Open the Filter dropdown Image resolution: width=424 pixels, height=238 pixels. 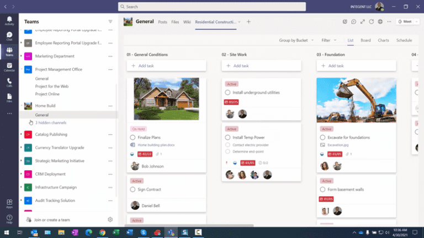pos(329,40)
